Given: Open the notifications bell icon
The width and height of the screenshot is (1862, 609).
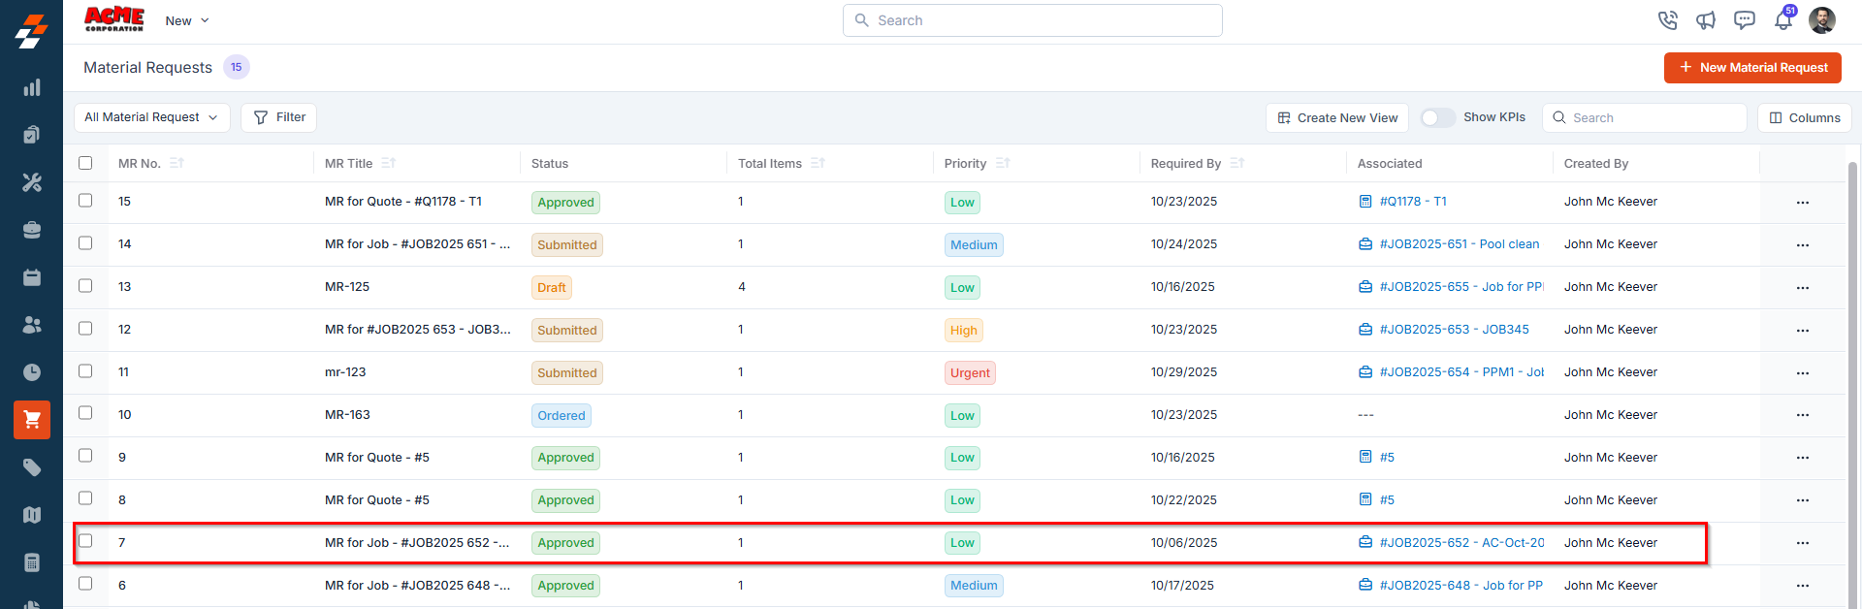Looking at the screenshot, I should point(1783,20).
